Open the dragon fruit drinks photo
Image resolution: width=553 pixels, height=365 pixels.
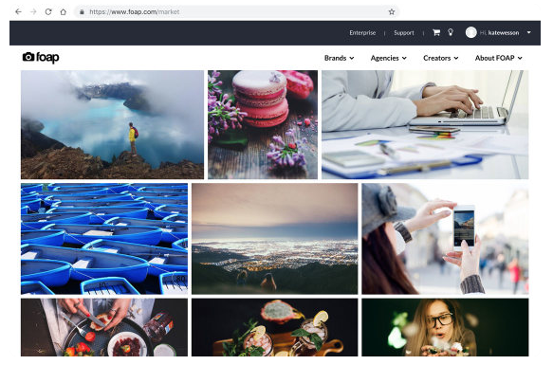pyautogui.click(x=274, y=327)
